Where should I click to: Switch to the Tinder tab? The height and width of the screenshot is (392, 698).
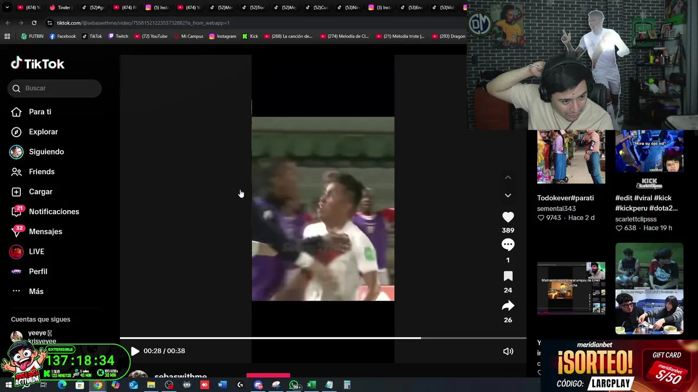point(60,8)
